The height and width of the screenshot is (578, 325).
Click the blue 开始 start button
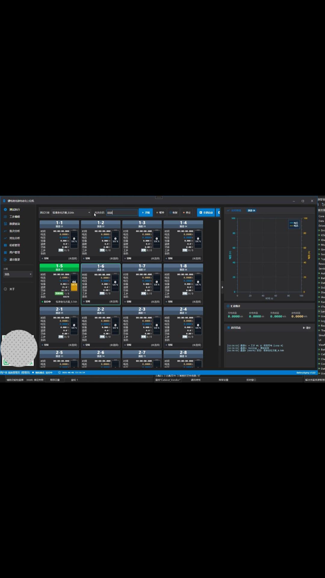click(146, 213)
